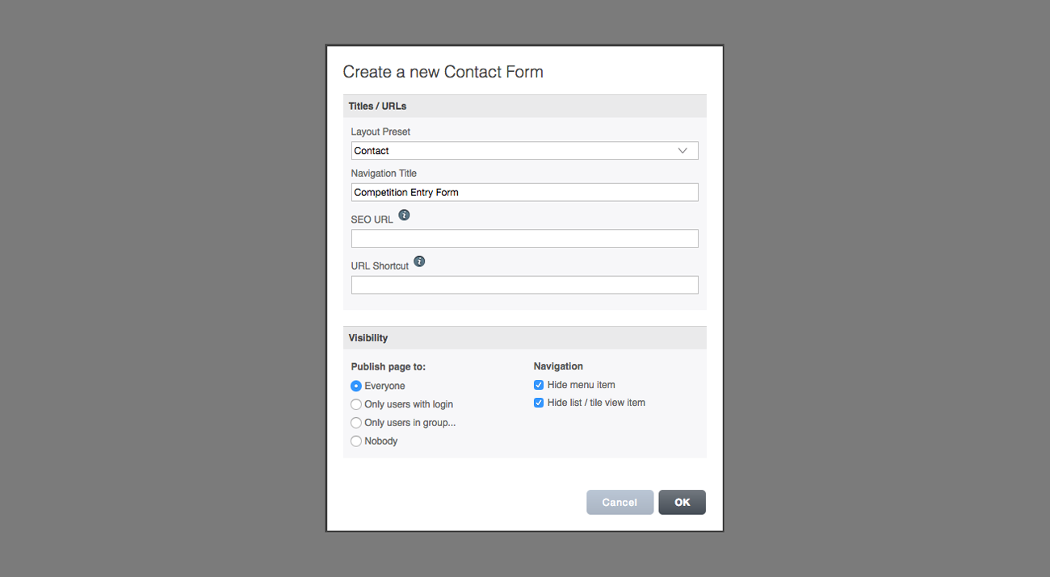This screenshot has height=577, width=1050.
Task: Click the Navigation Title text field
Action: click(524, 192)
